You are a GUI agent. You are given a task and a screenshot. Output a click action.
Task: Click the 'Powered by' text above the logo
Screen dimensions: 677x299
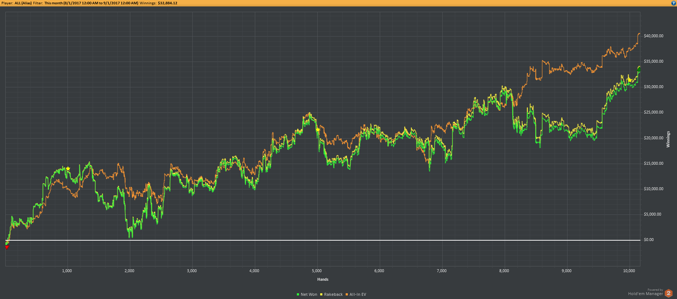click(655, 290)
